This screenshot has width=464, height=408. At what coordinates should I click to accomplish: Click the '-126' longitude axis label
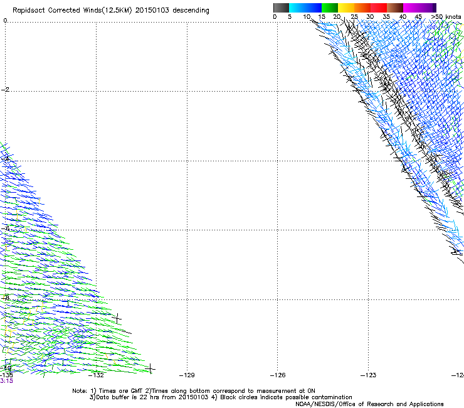coord(278,375)
